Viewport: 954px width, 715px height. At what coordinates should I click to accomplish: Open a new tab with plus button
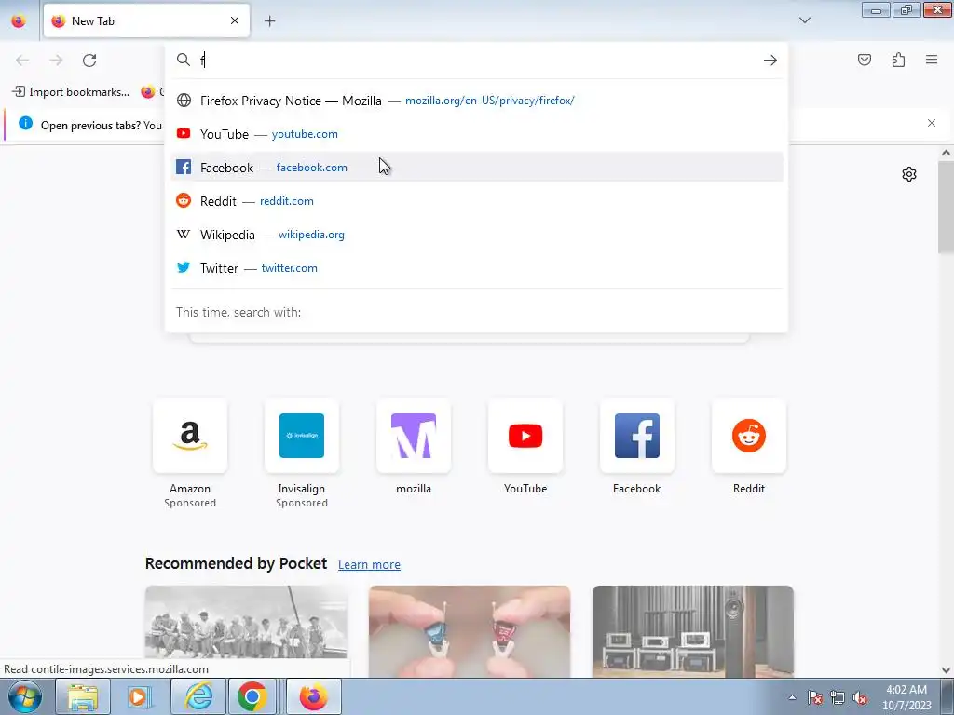(269, 21)
